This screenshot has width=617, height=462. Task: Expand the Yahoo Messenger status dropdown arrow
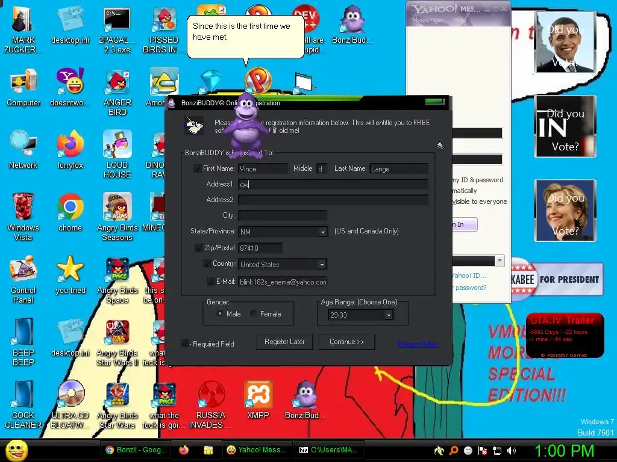click(x=500, y=260)
